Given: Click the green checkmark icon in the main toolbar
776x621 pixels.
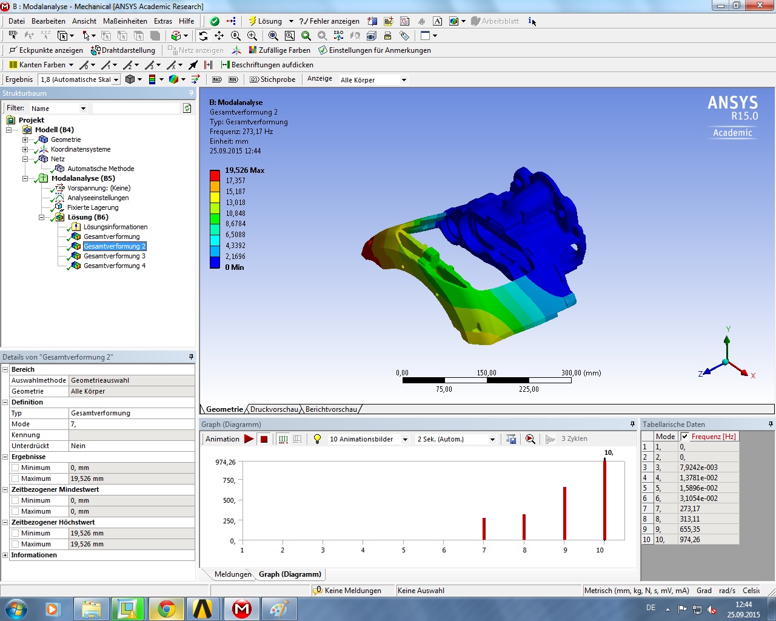Looking at the screenshot, I should pyautogui.click(x=215, y=21).
